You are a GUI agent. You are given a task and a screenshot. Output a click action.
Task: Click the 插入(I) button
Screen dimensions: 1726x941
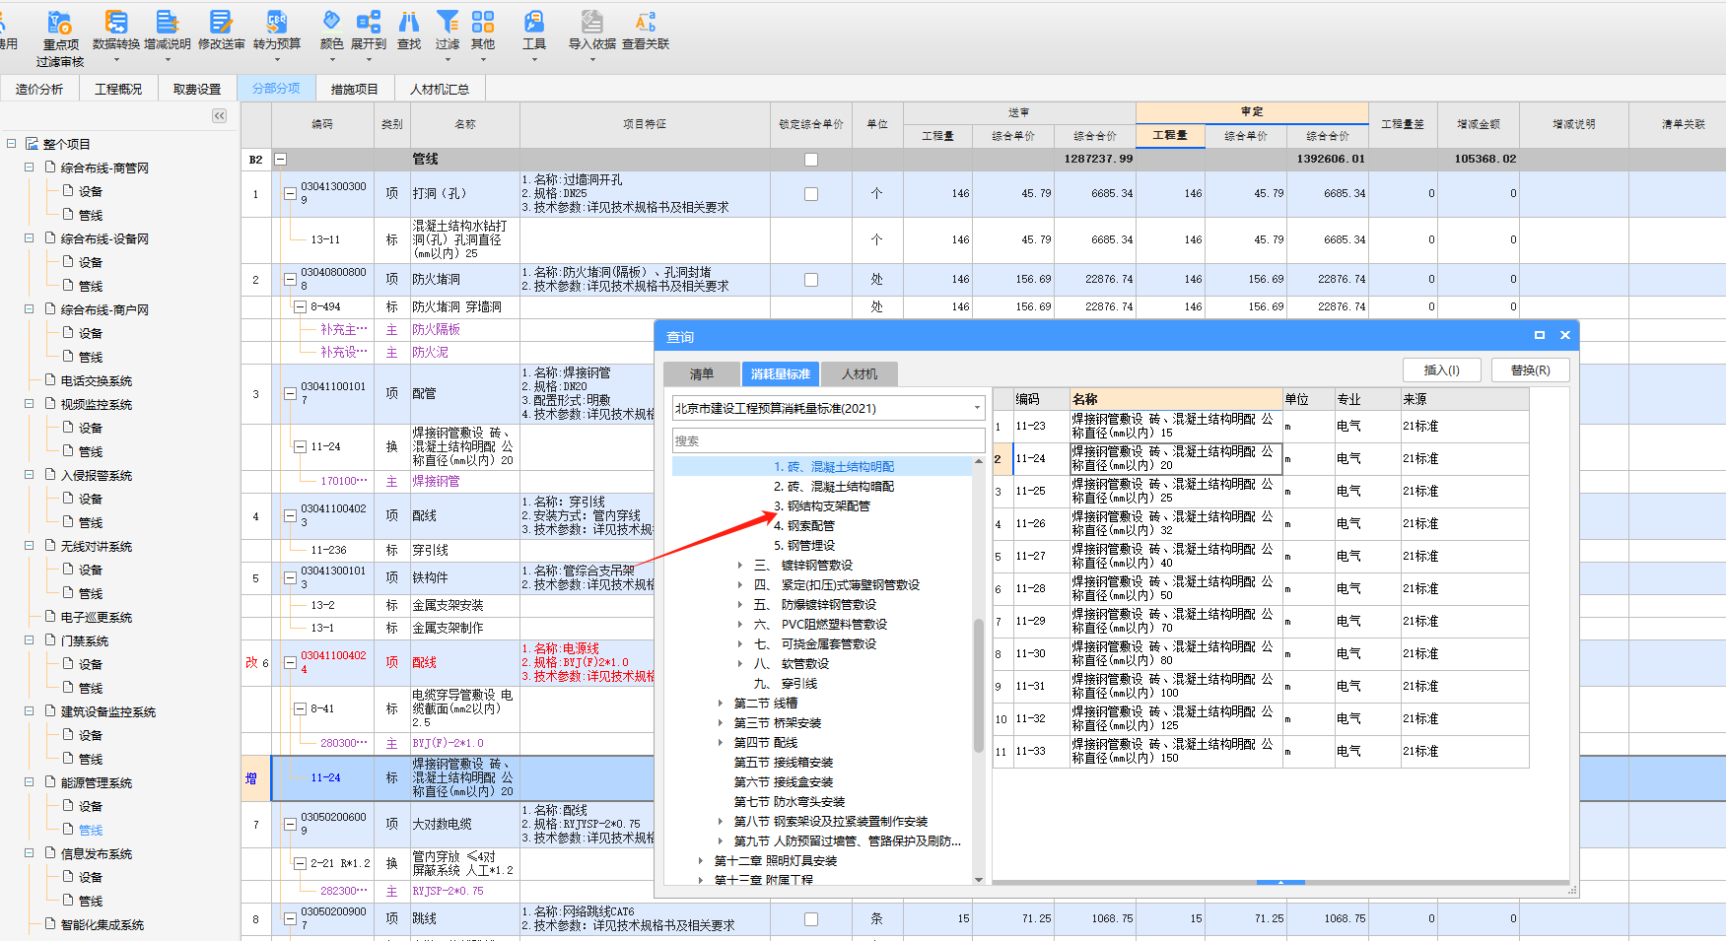point(1442,370)
